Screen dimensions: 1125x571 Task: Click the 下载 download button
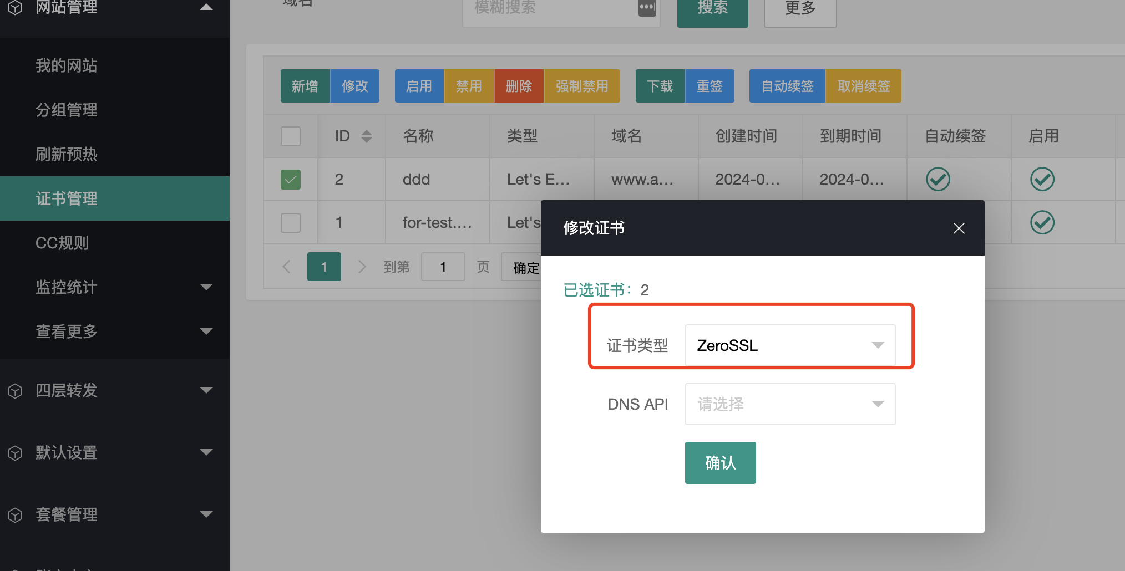click(x=660, y=86)
